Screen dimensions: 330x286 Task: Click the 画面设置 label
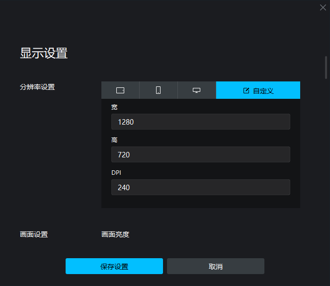point(34,234)
